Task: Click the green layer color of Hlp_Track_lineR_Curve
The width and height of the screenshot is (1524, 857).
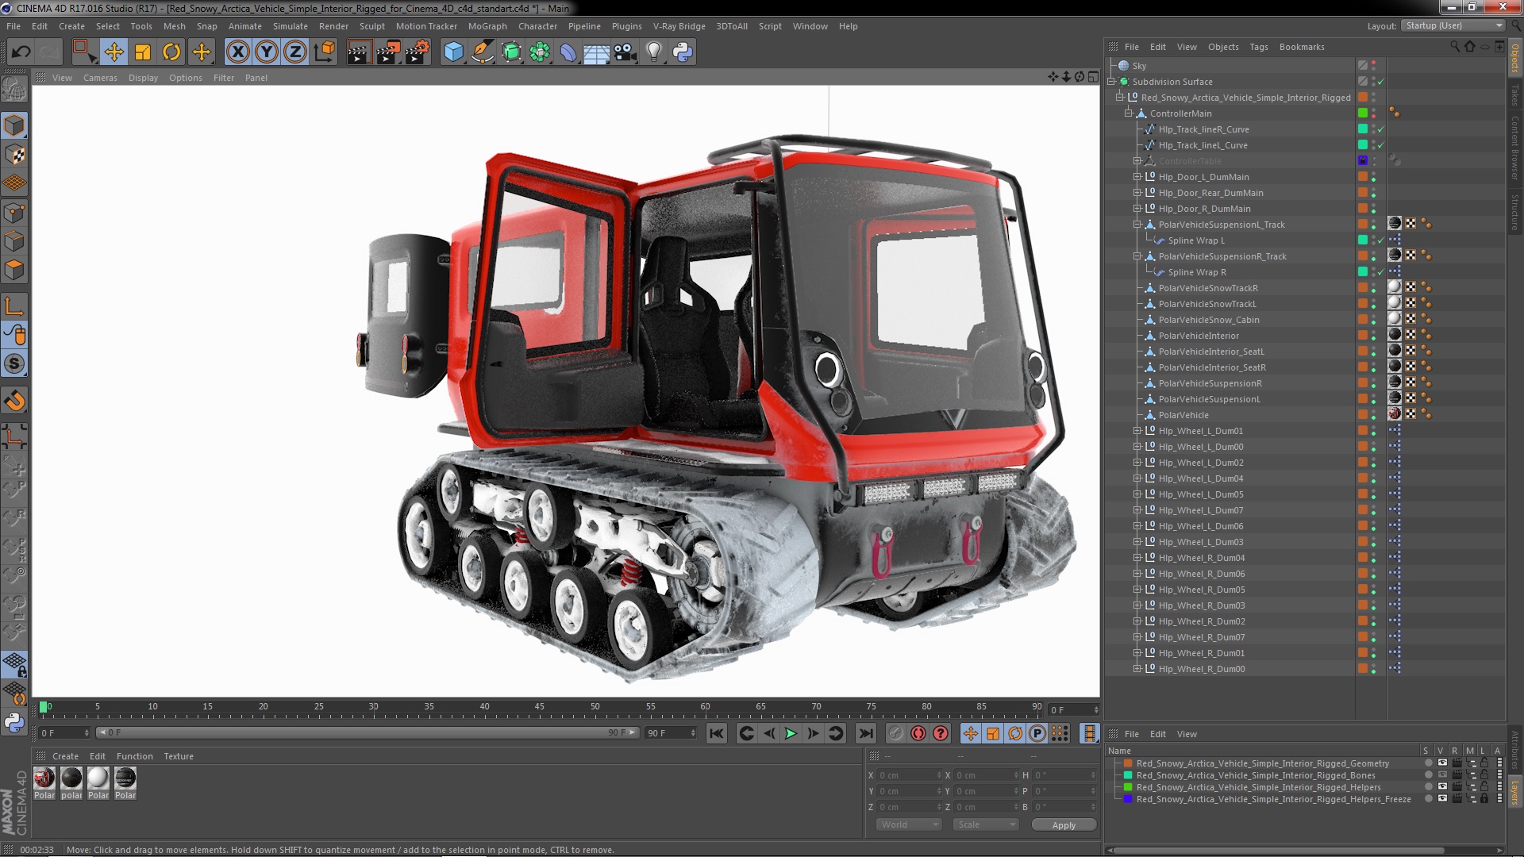Action: click(x=1363, y=129)
